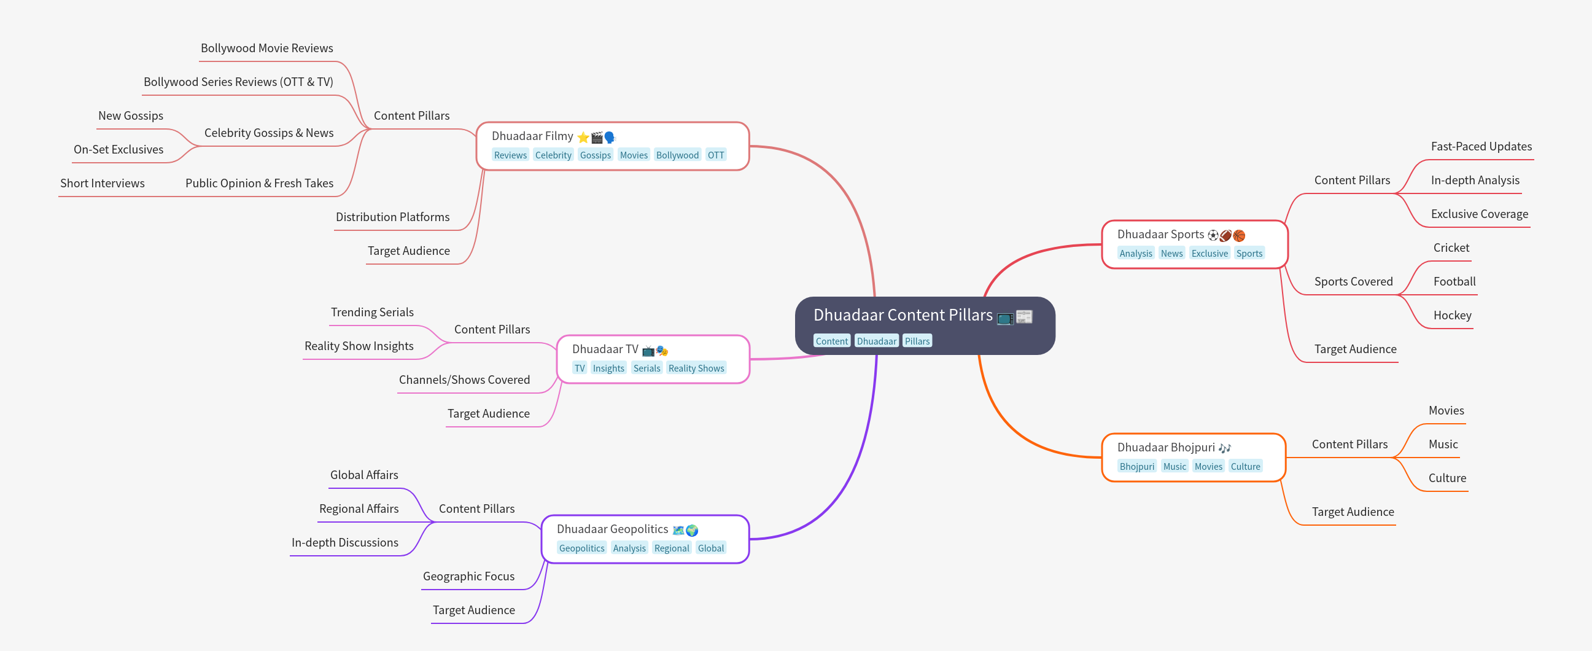Click the Celebrity tag on Dhuadaar Filmy
1592x651 pixels.
click(x=553, y=155)
